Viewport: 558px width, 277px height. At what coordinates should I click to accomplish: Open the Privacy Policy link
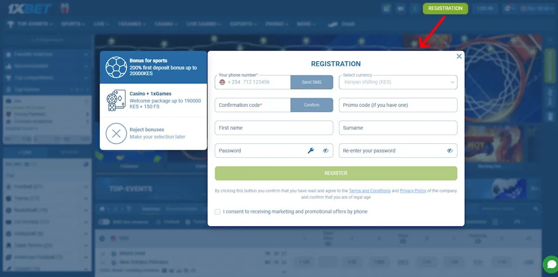tap(413, 191)
